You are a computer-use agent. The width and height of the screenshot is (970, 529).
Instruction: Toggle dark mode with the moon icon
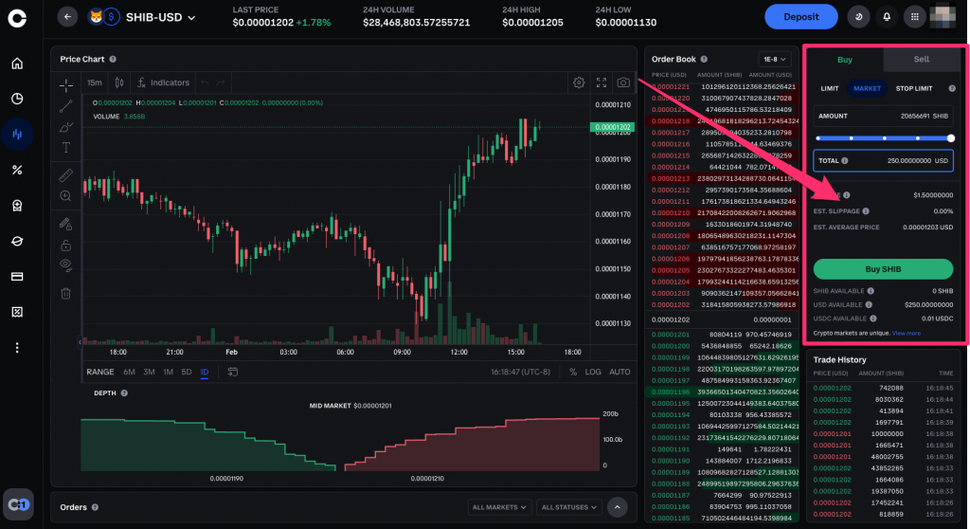coord(858,17)
